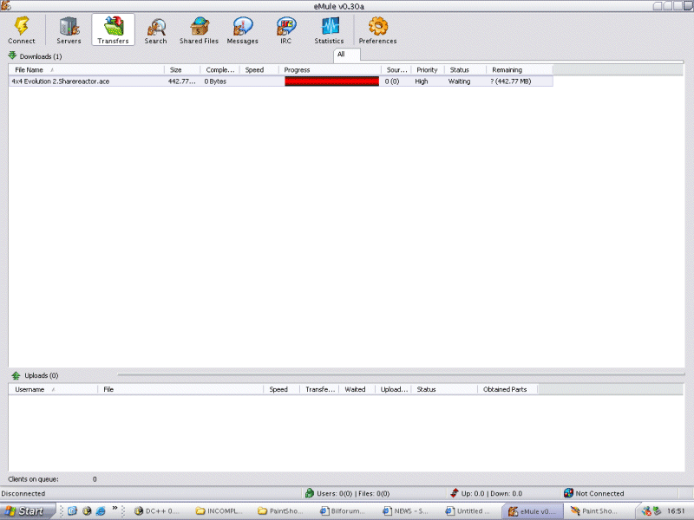The width and height of the screenshot is (694, 520).
Task: Switch to NEWS - S... taskbar window
Action: [407, 511]
